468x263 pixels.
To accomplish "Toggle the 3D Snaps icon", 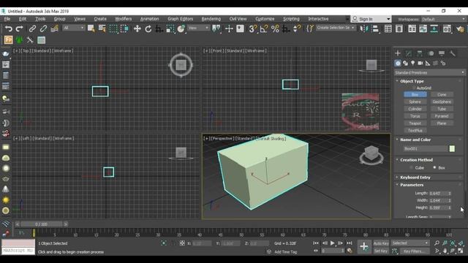I will [x=253, y=28].
